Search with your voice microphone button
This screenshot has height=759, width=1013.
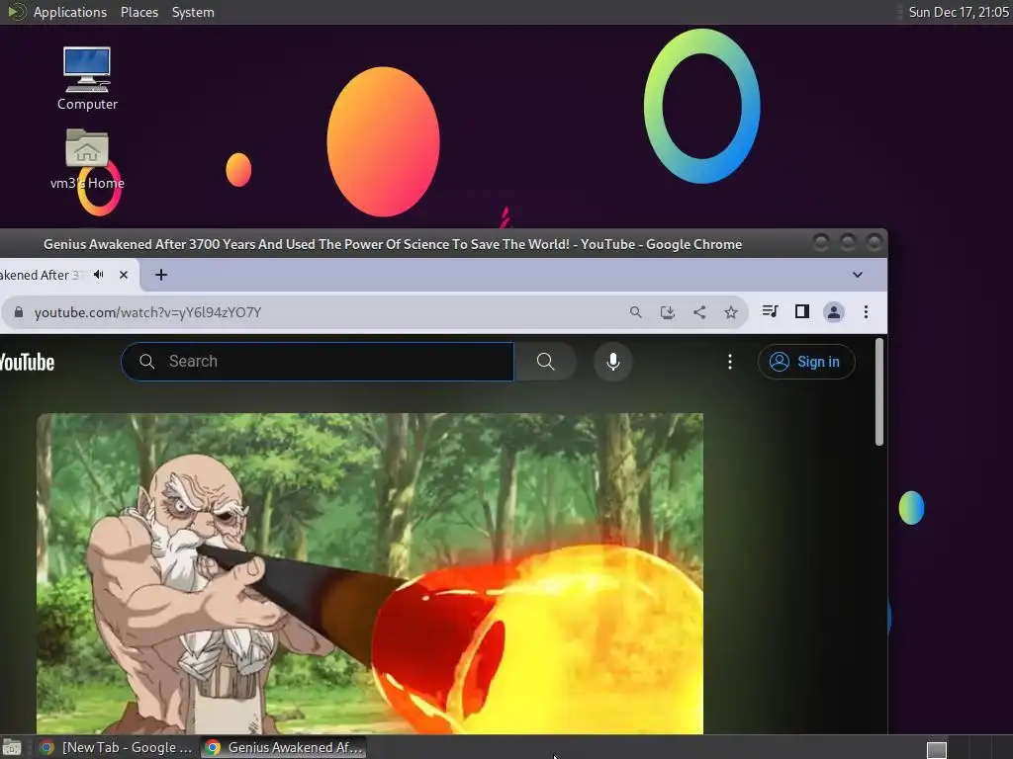coord(613,362)
